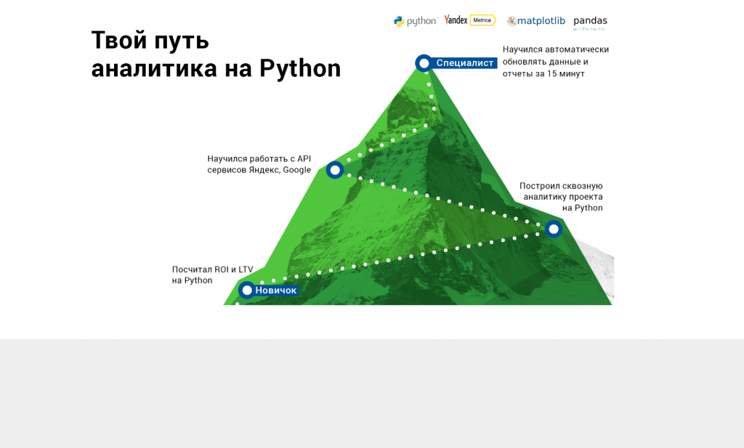
Task: Select the text about обновлять данные и отчеты
Action: (x=555, y=62)
